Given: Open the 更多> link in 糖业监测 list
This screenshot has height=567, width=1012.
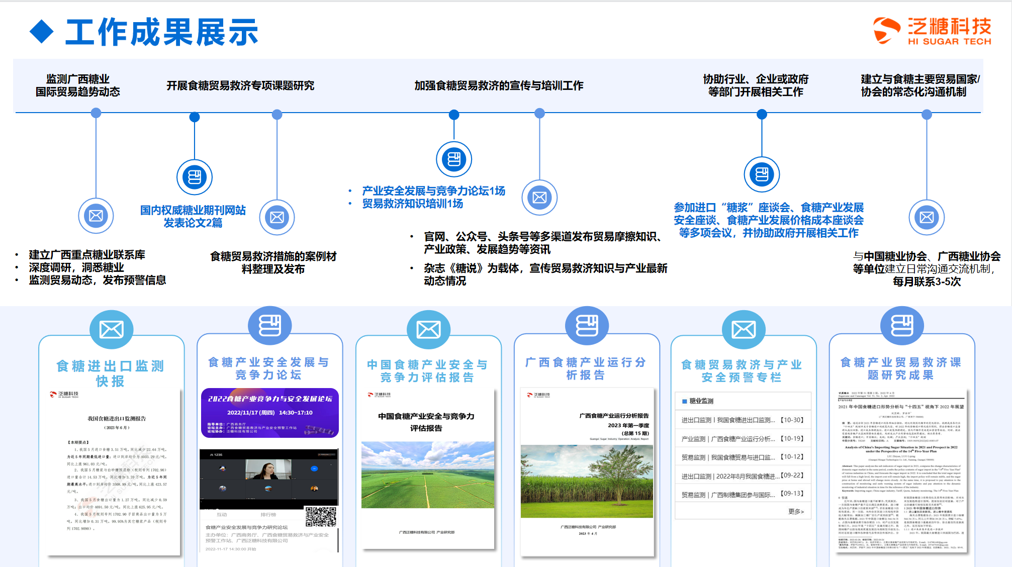Looking at the screenshot, I should click(796, 511).
